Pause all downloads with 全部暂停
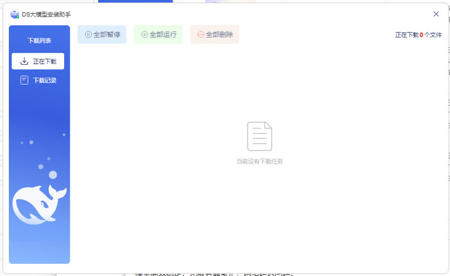This screenshot has width=450, height=276. (x=102, y=35)
